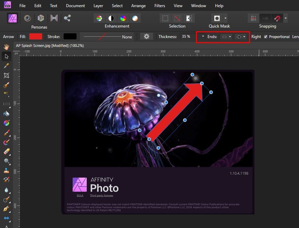
Task: Select the Pen tool
Action: tap(6, 209)
